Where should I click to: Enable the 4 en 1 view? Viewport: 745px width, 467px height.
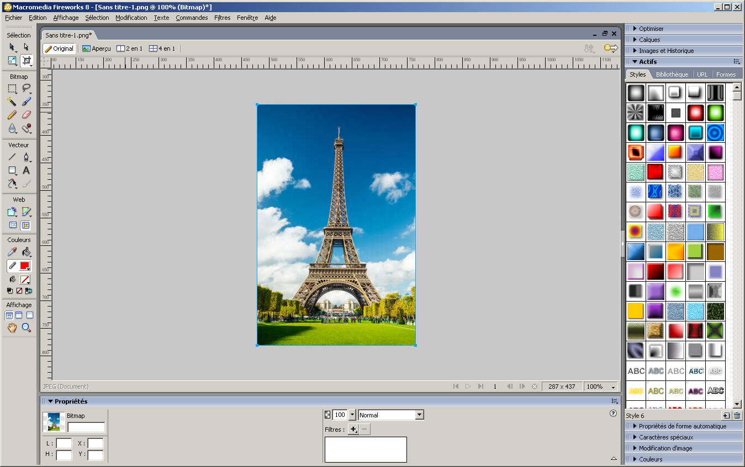click(x=162, y=49)
